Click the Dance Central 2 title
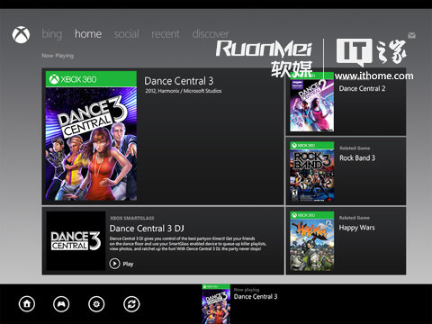 [x=362, y=88]
